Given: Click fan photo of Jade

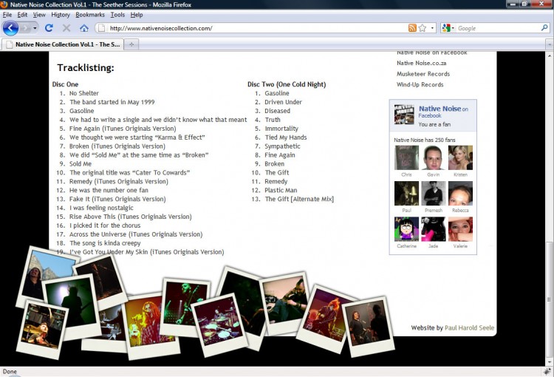Looking at the screenshot, I should pyautogui.click(x=433, y=229).
